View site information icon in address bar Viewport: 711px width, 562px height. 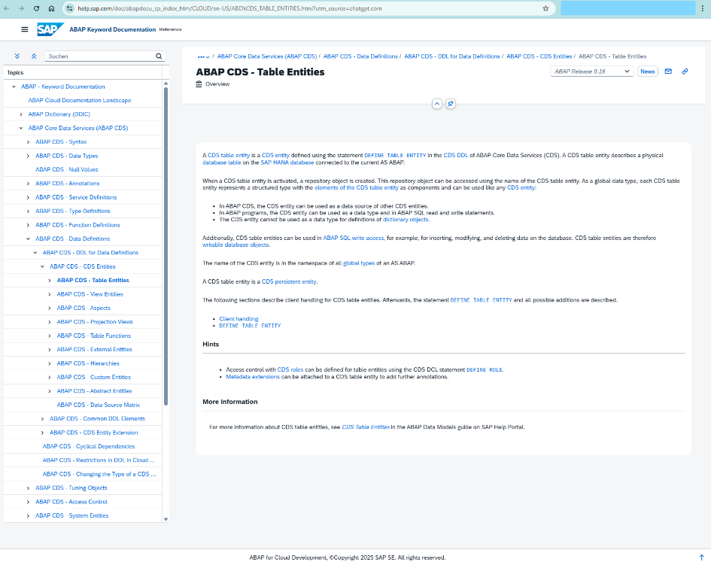[69, 8]
